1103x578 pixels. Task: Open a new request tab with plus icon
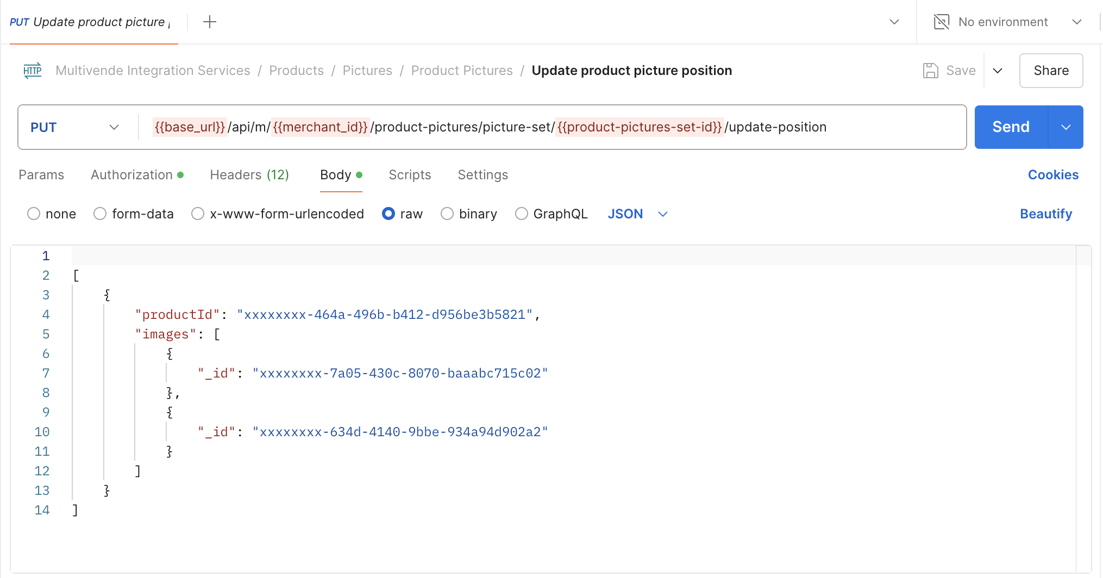[x=209, y=22]
